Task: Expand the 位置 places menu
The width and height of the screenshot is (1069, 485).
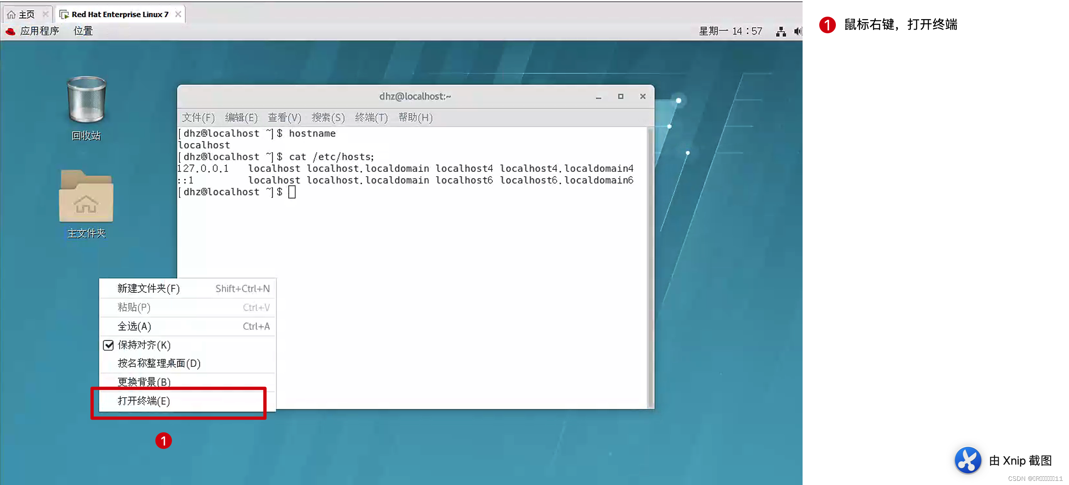Action: coord(83,31)
